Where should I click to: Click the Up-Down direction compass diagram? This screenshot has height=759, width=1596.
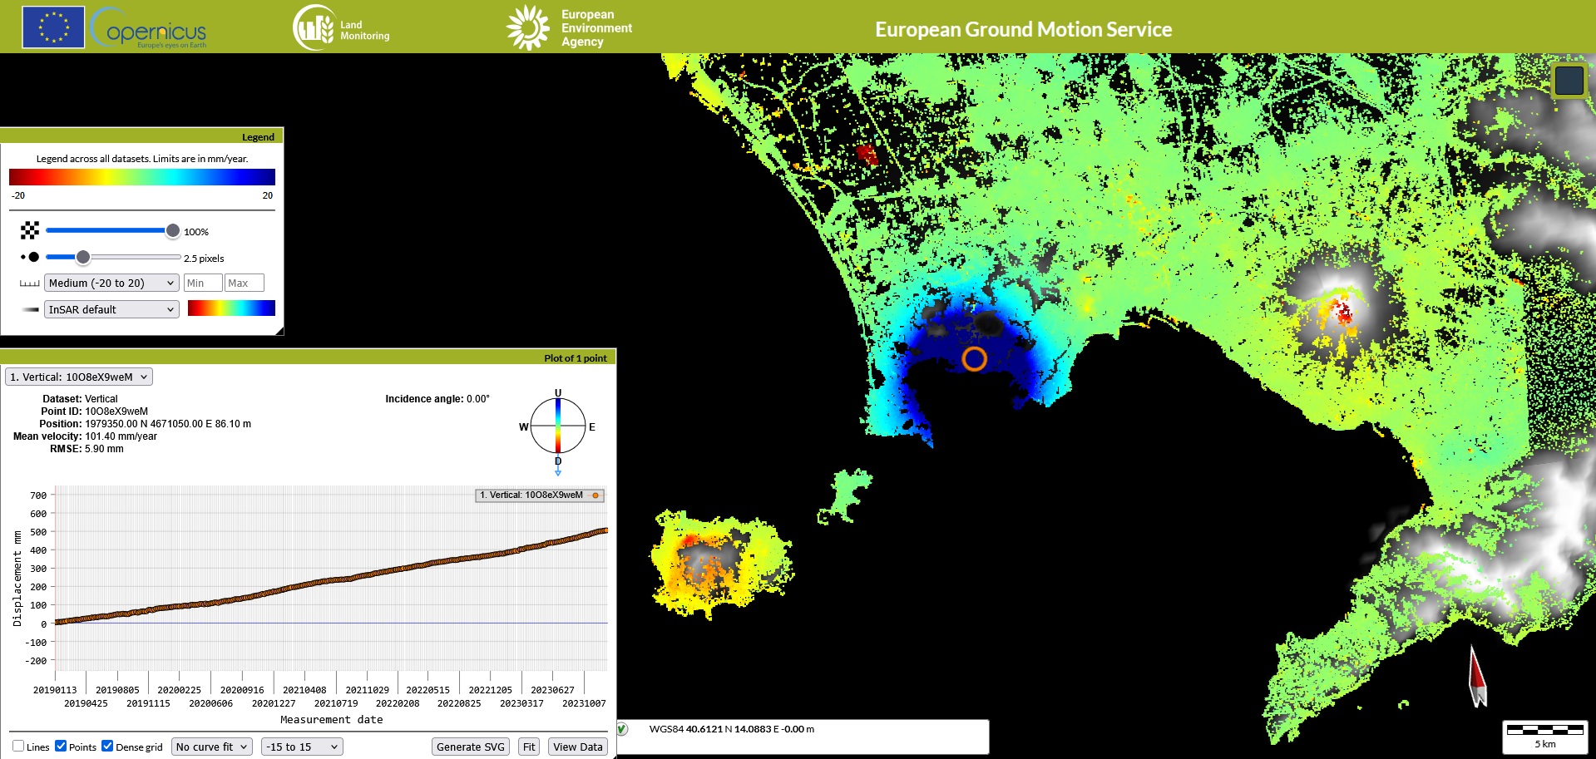coord(557,426)
